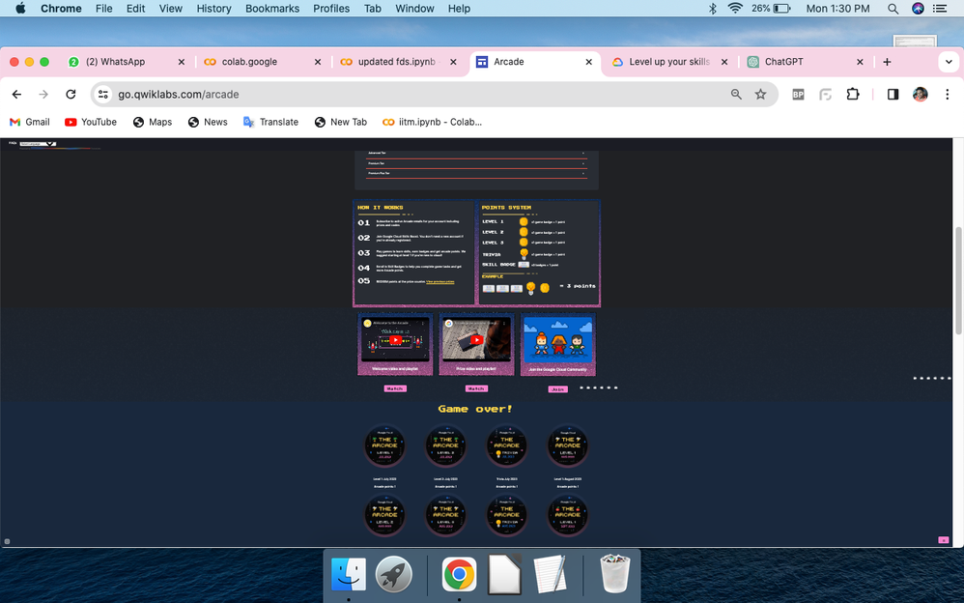Select the Trivia July 2023 badge
Screen dimensions: 964x603
coord(506,446)
